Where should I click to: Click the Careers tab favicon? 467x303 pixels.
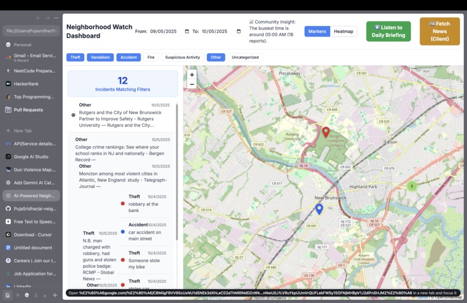point(8,261)
